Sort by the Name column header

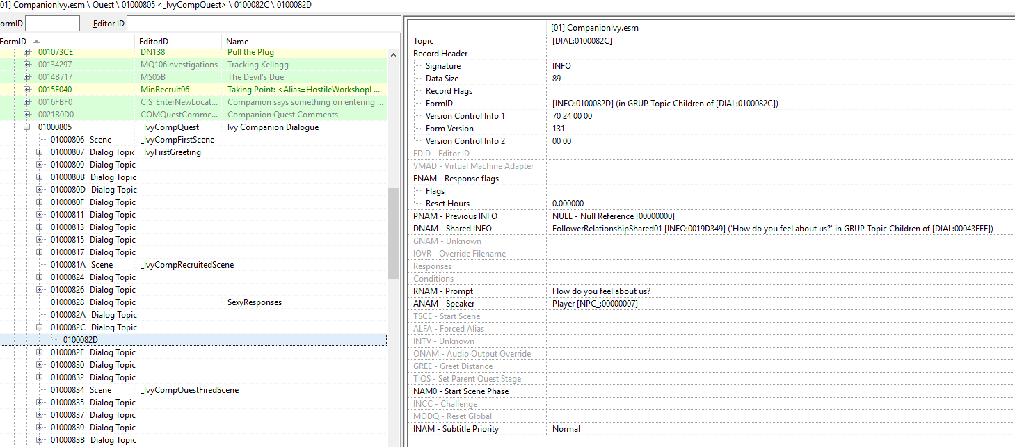coord(304,42)
